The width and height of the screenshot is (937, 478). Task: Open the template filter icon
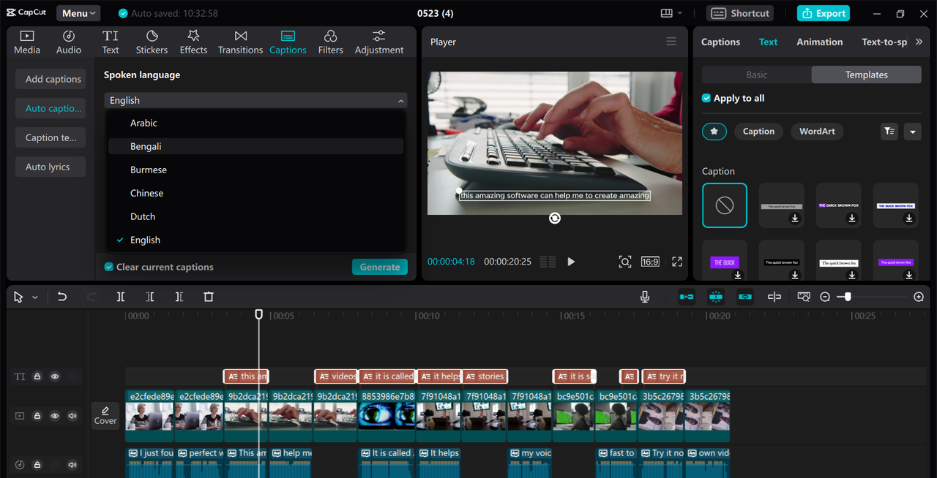point(889,132)
